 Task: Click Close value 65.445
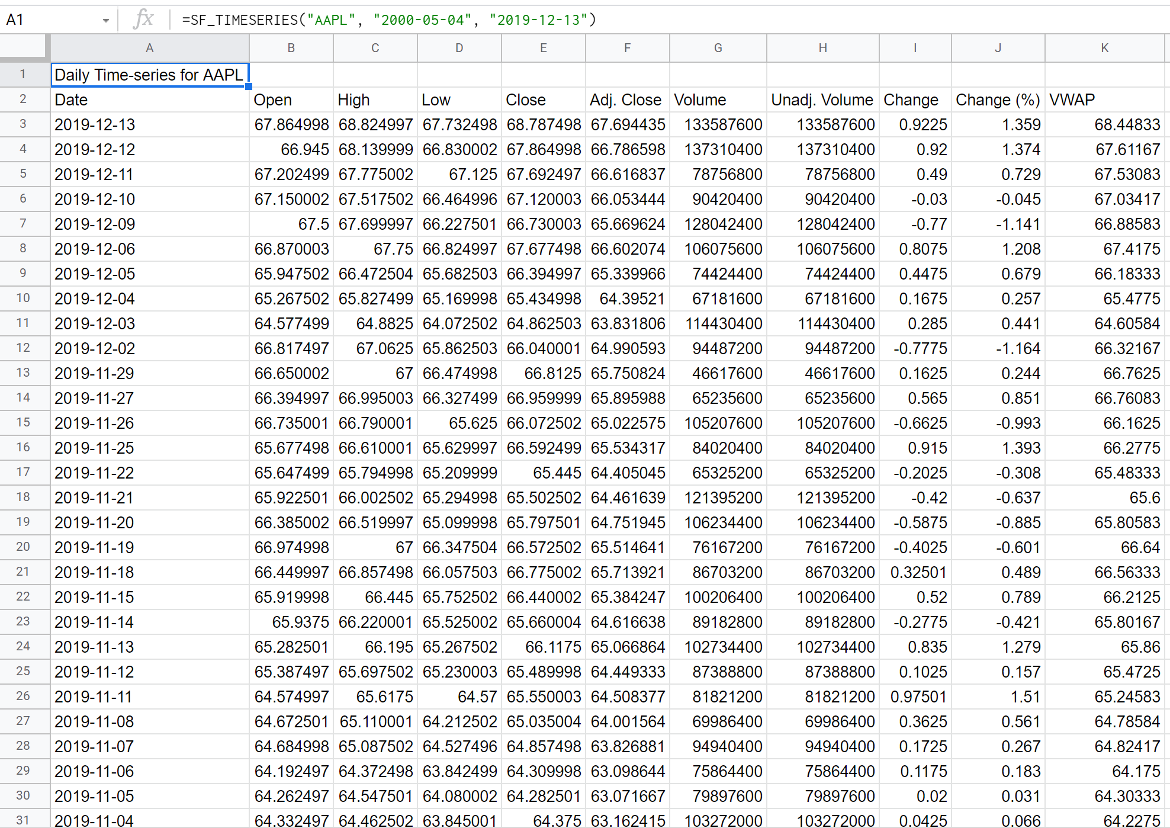544,473
